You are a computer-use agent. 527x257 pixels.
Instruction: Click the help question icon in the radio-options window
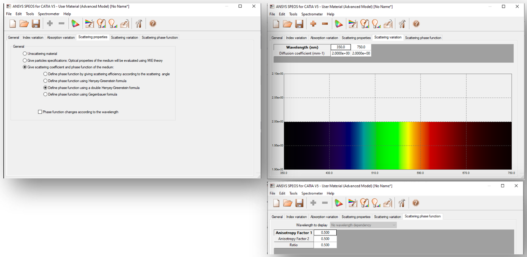(153, 23)
